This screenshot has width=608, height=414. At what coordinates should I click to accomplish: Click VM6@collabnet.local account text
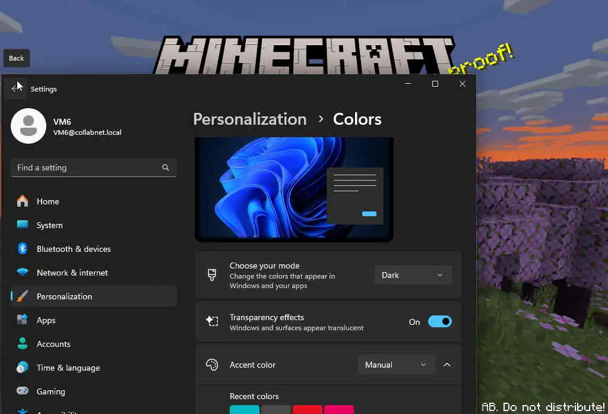pos(87,132)
